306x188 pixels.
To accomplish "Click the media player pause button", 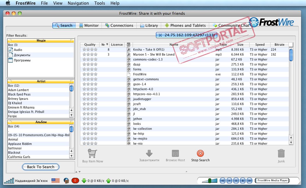I will click(x=236, y=181).
